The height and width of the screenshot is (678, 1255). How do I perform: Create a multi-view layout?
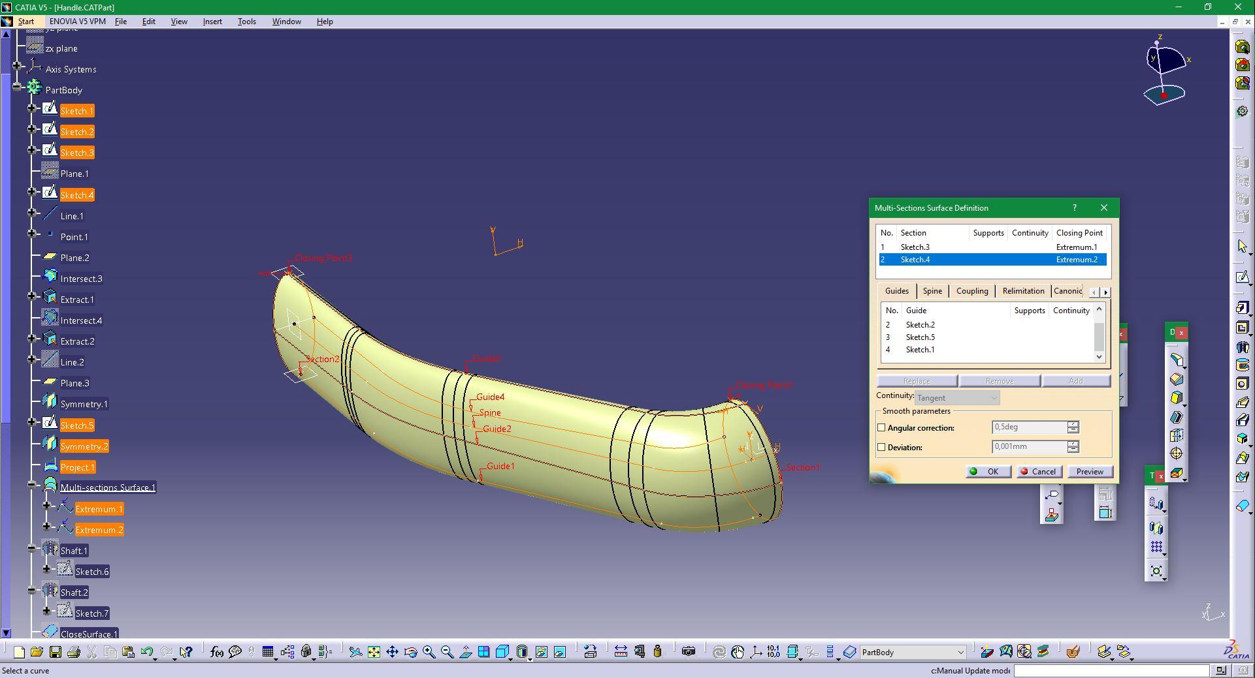point(484,652)
